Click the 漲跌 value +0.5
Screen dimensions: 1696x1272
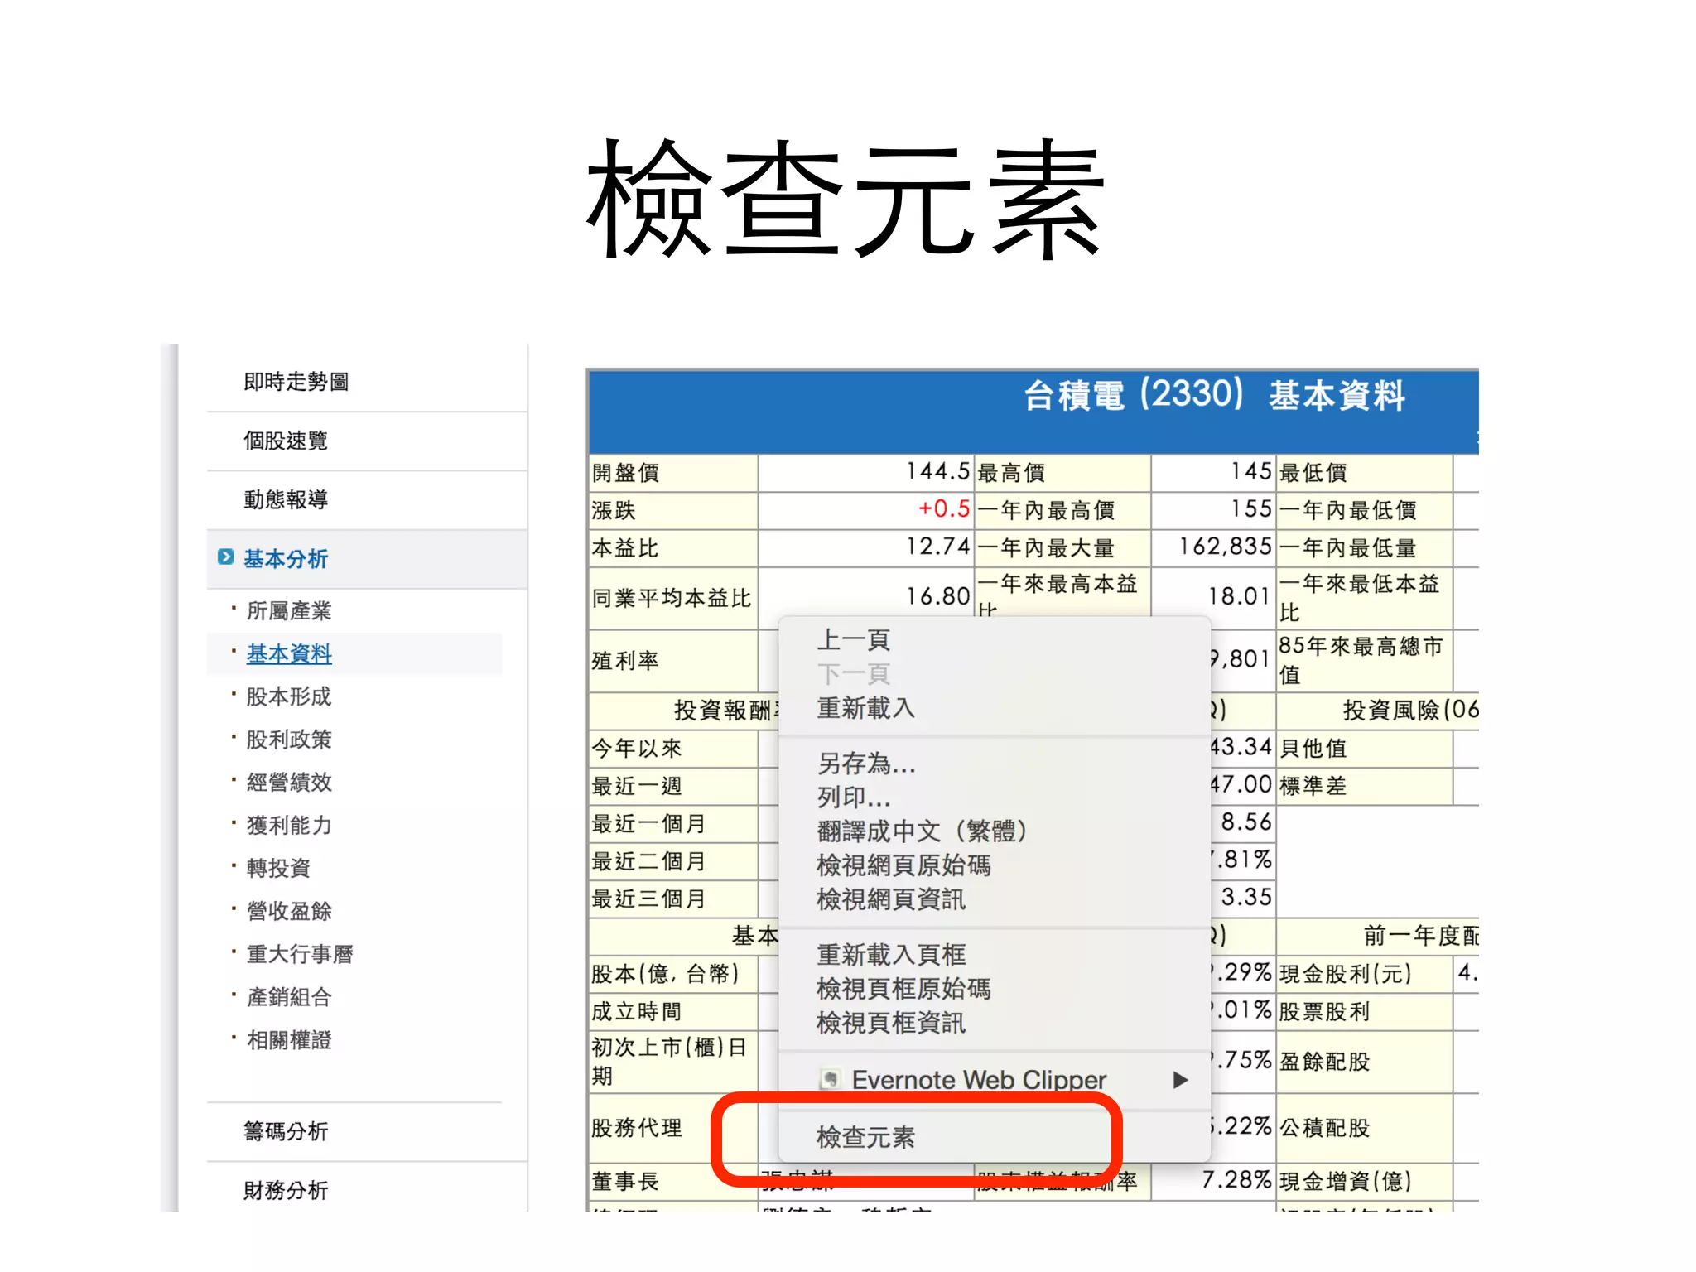[943, 508]
